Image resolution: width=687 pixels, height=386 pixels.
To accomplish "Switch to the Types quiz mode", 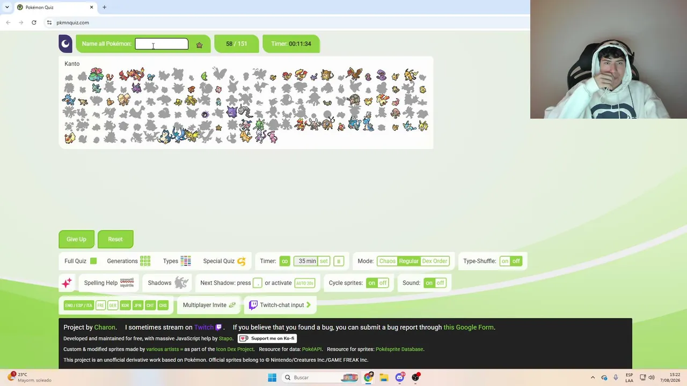I will pos(177,261).
